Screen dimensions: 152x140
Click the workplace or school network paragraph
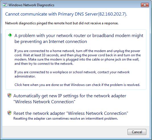[x=72, y=74]
